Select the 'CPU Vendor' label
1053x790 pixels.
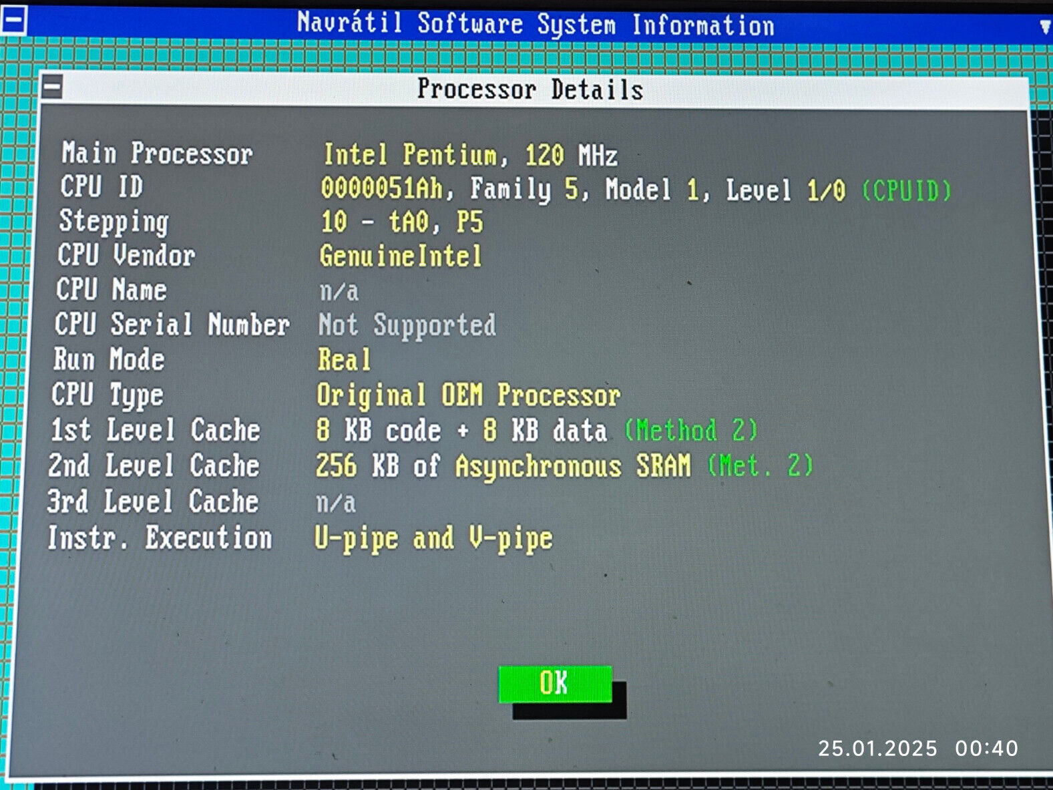pos(126,255)
